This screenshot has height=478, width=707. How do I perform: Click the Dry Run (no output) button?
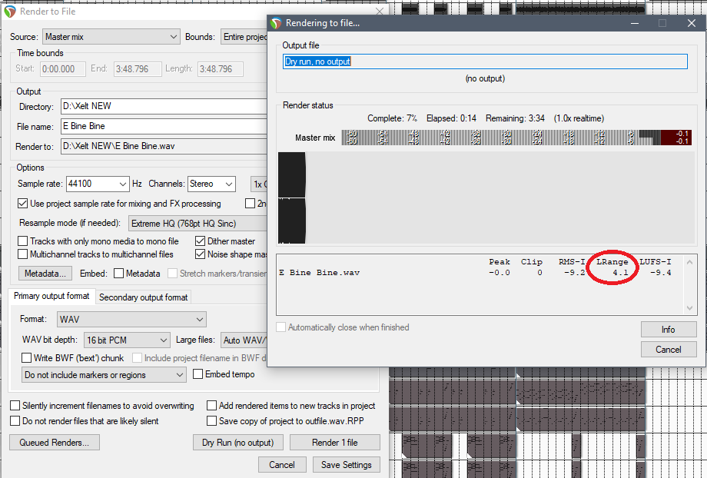237,443
